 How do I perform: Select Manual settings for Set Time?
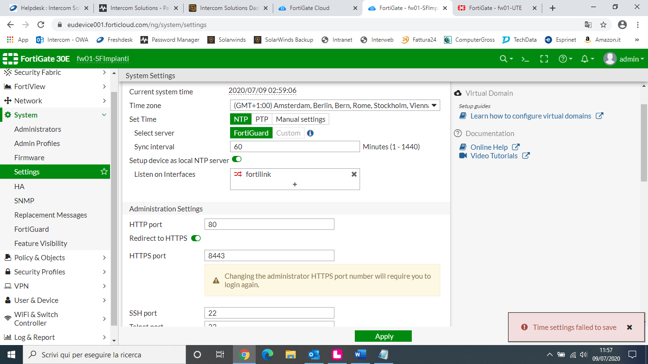(x=300, y=119)
